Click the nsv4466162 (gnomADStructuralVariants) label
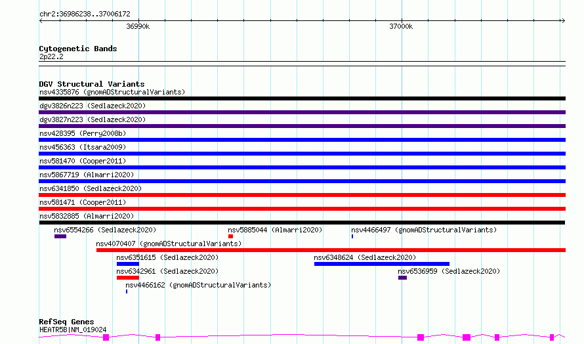The width and height of the screenshot is (584, 344). click(x=198, y=285)
